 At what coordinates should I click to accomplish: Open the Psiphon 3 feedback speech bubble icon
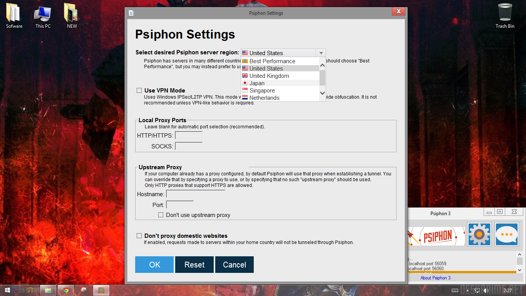point(507,234)
